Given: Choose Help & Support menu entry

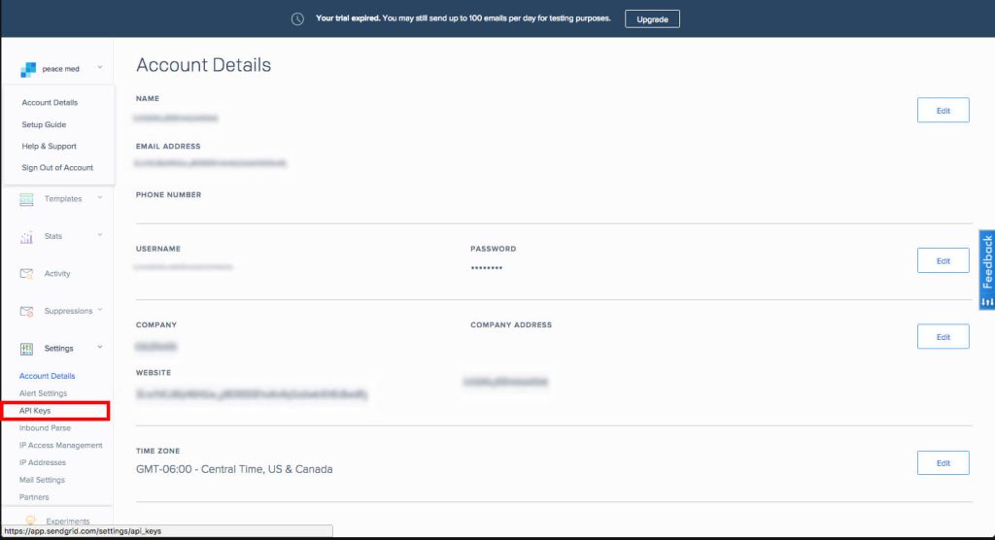Looking at the screenshot, I should click(49, 147).
